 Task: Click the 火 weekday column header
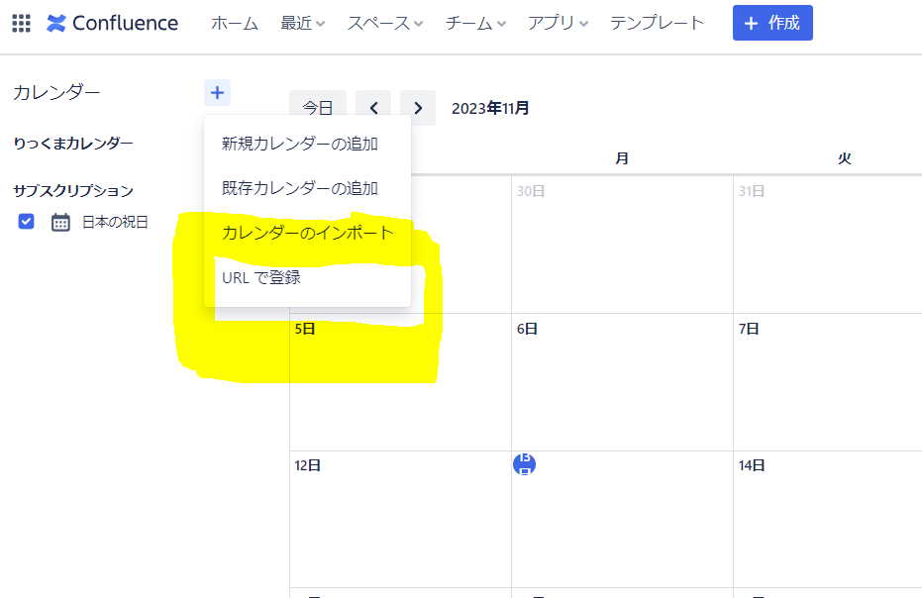click(845, 158)
